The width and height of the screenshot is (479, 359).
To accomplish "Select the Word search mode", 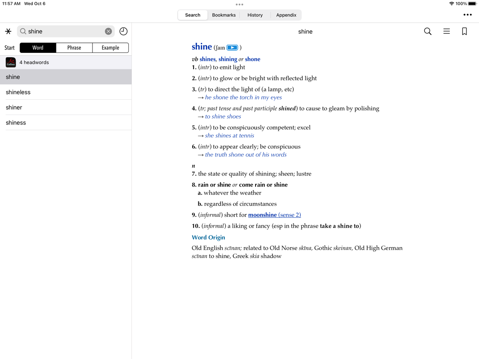I will click(x=38, y=48).
